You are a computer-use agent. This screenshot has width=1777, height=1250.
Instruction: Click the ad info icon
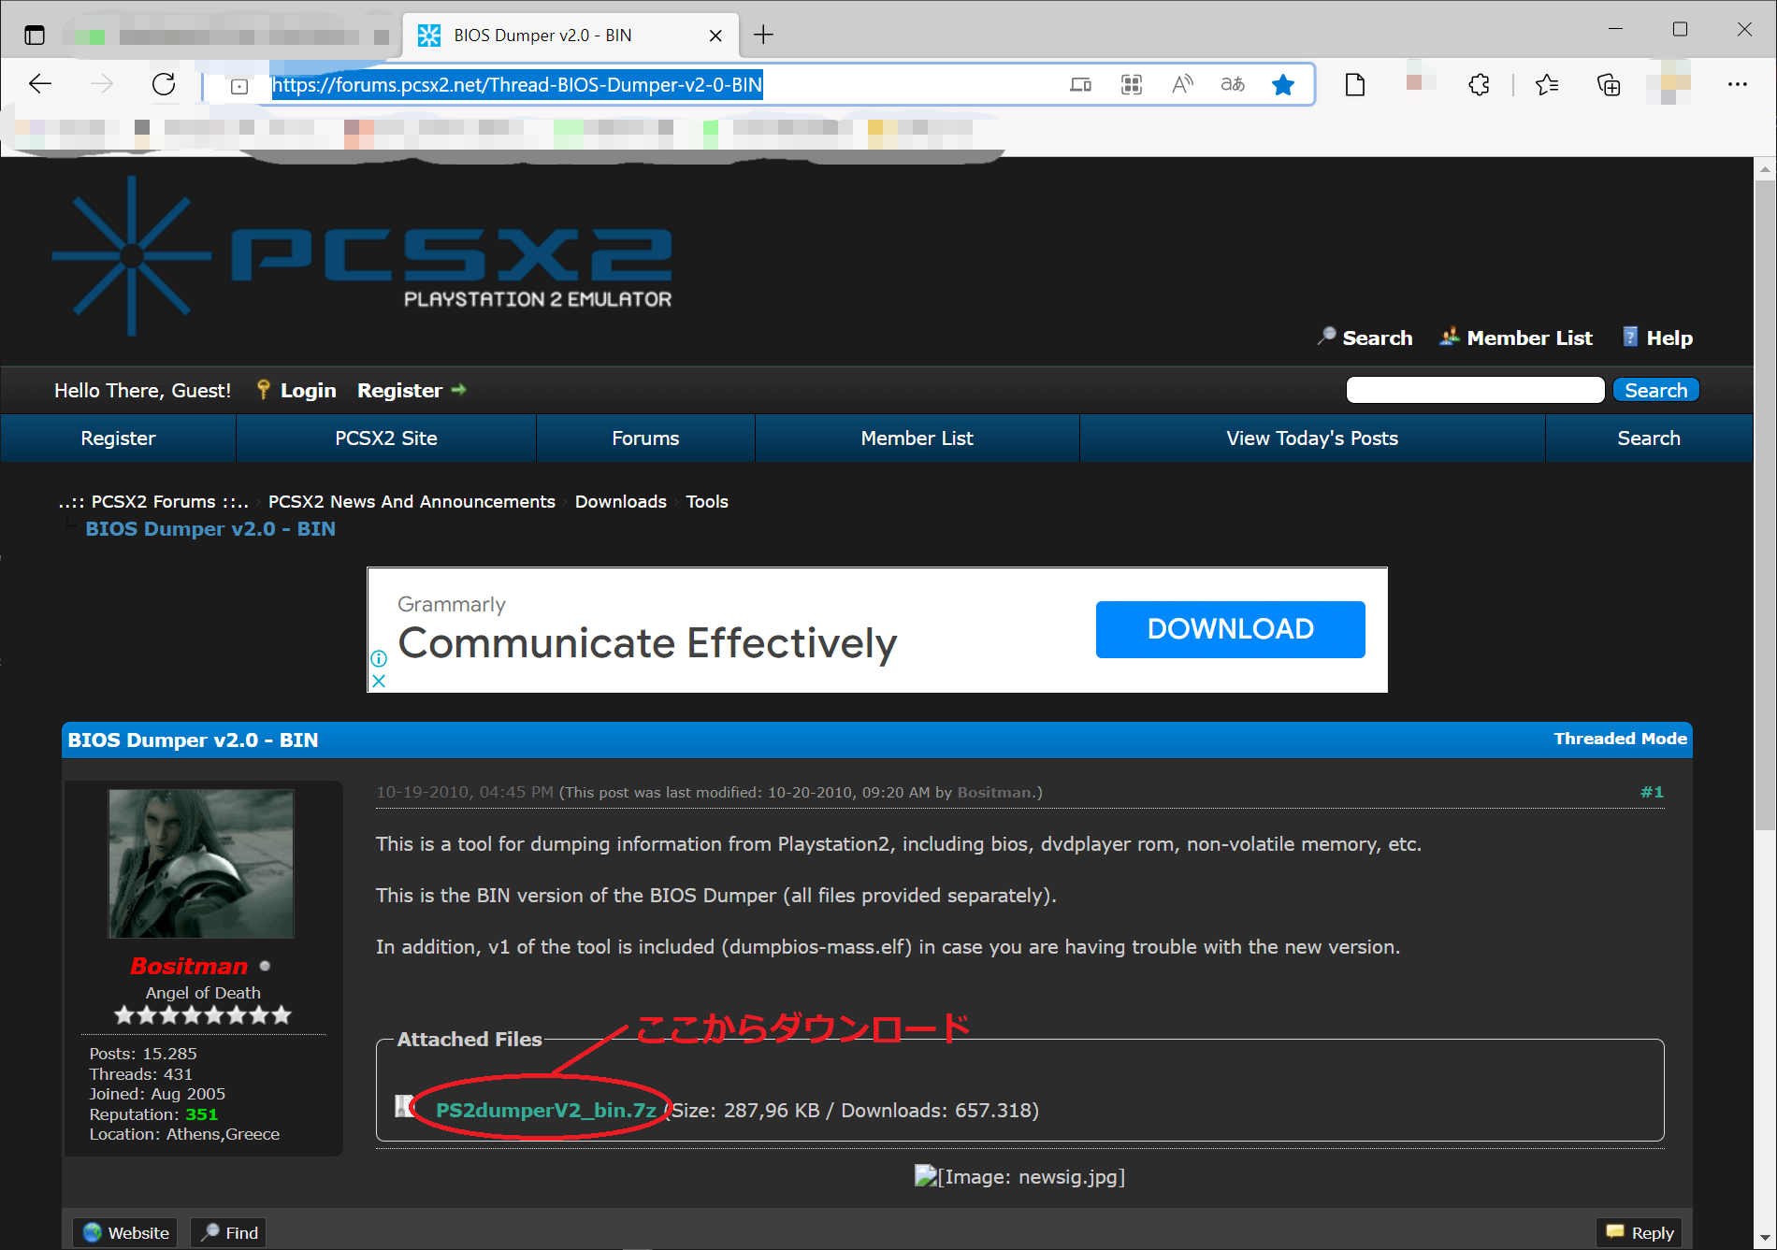click(379, 658)
